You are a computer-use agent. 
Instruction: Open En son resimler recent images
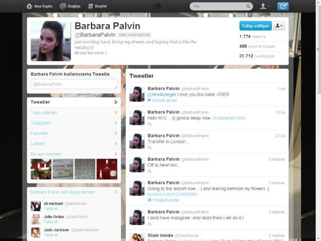[46, 154]
